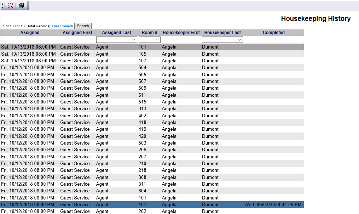Sort by Assigned First column header
This screenshot has width=359, height=214.
(77, 33)
